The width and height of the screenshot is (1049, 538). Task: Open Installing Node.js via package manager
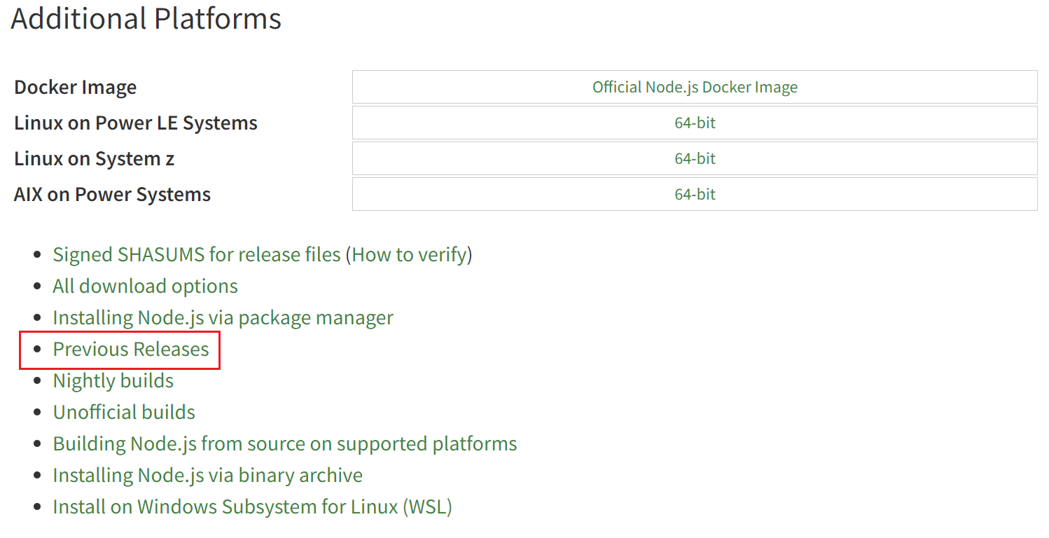point(223,317)
